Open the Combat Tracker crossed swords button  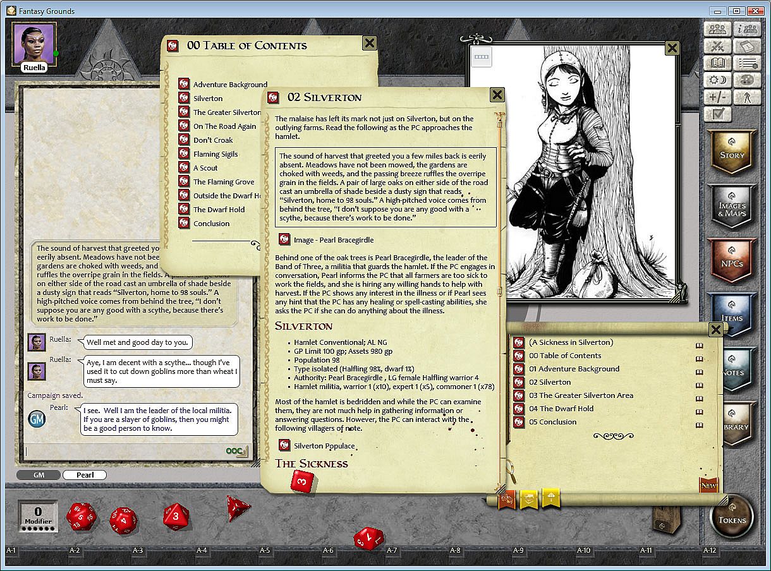click(717, 46)
